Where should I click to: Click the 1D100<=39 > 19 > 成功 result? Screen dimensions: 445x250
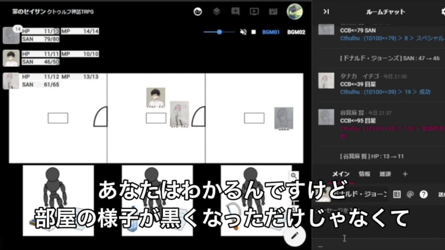pos(385,92)
